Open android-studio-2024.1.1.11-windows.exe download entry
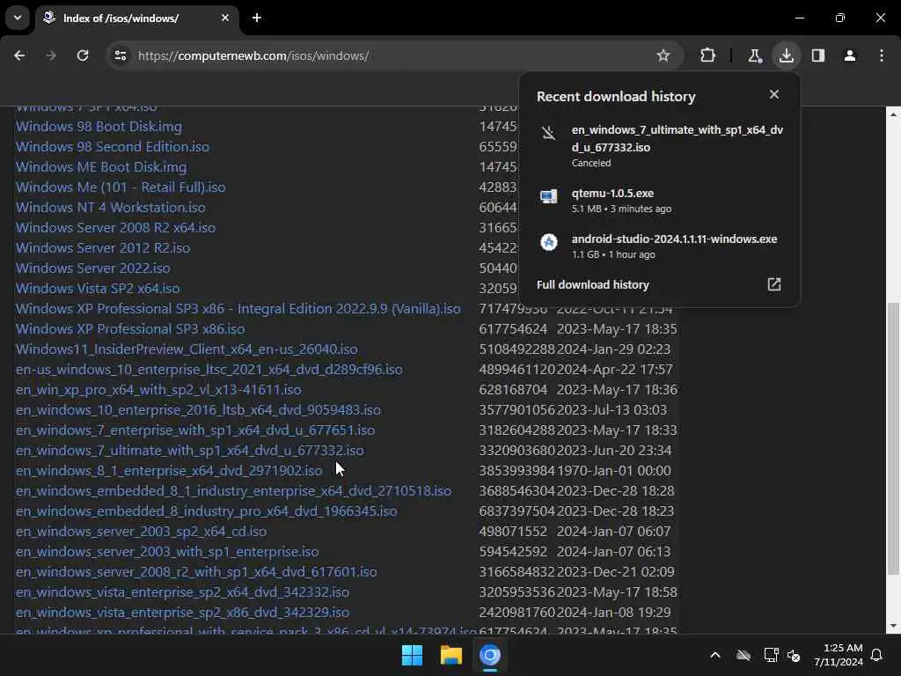Image resolution: width=901 pixels, height=676 pixels. 660,246
